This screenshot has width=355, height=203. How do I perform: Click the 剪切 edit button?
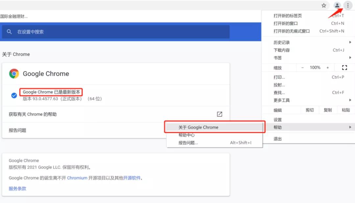click(310, 110)
